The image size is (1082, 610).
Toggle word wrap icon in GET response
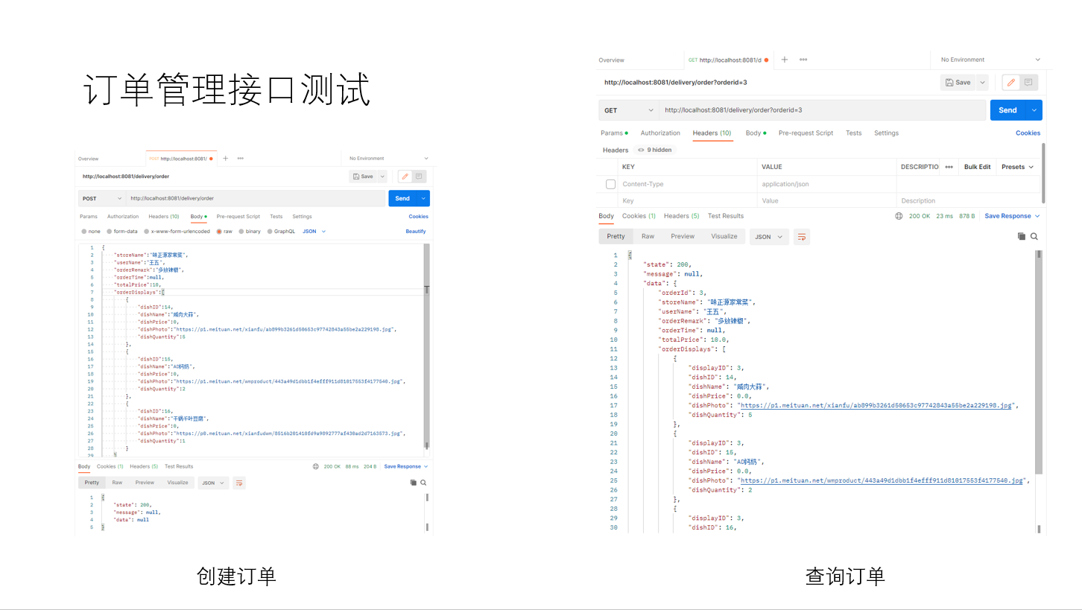click(802, 237)
